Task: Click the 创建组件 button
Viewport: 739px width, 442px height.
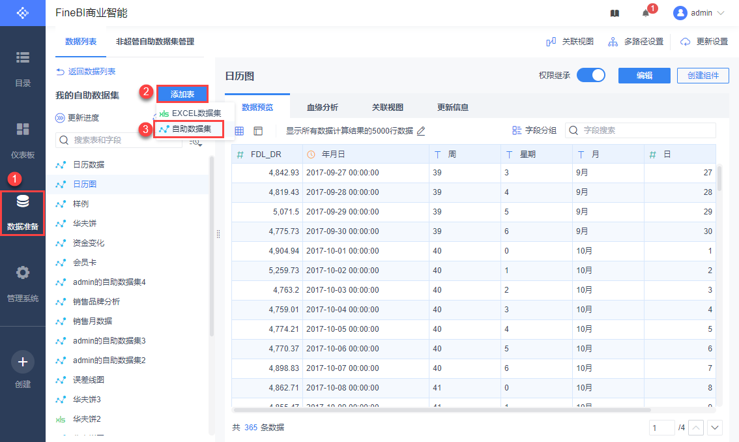Action: tap(703, 75)
